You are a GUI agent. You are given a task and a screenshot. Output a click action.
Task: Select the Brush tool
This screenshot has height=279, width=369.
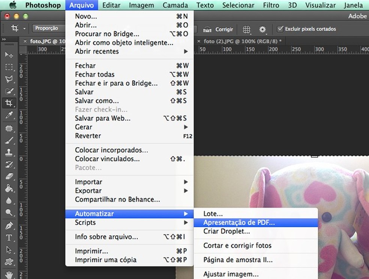coord(9,140)
